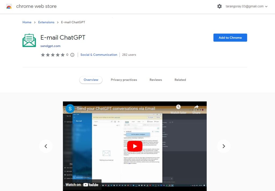Click the five-star rating stars
This screenshot has height=191, width=275.
(53, 55)
